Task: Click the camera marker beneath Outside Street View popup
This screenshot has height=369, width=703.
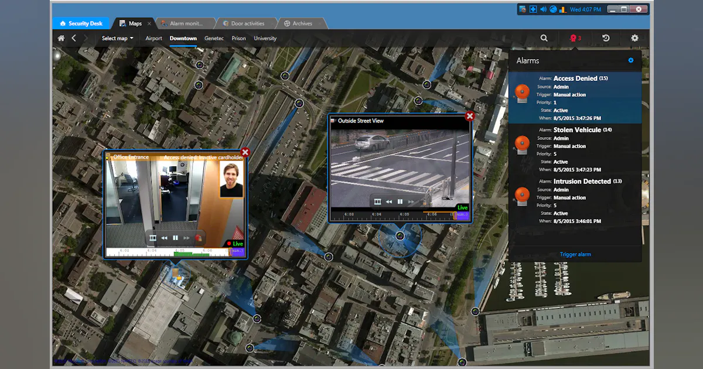Action: [x=400, y=236]
